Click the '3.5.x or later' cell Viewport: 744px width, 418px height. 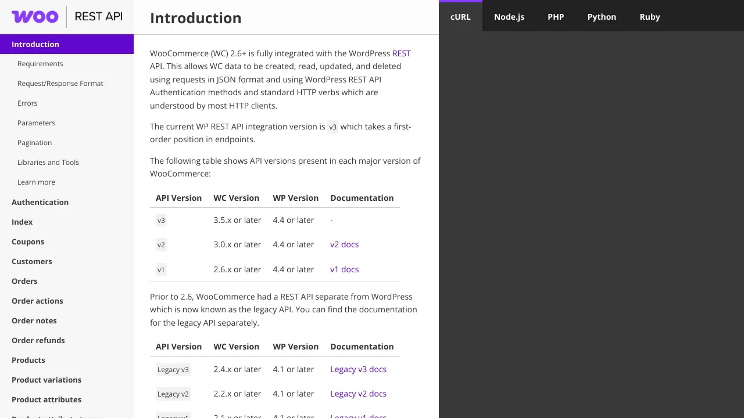coord(237,220)
